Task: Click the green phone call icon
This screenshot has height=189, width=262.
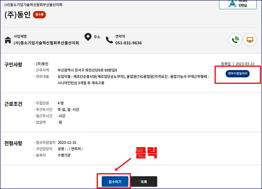Action: click(235, 40)
